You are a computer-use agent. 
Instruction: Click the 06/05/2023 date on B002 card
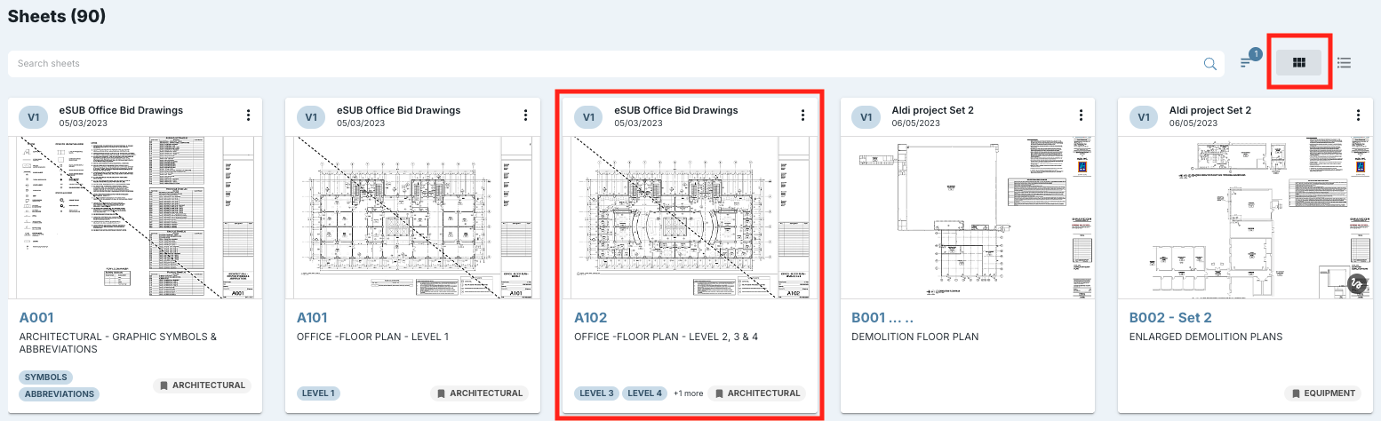pyautogui.click(x=1193, y=123)
